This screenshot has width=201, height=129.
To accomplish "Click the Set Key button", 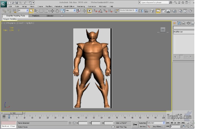I will click(142, 126).
